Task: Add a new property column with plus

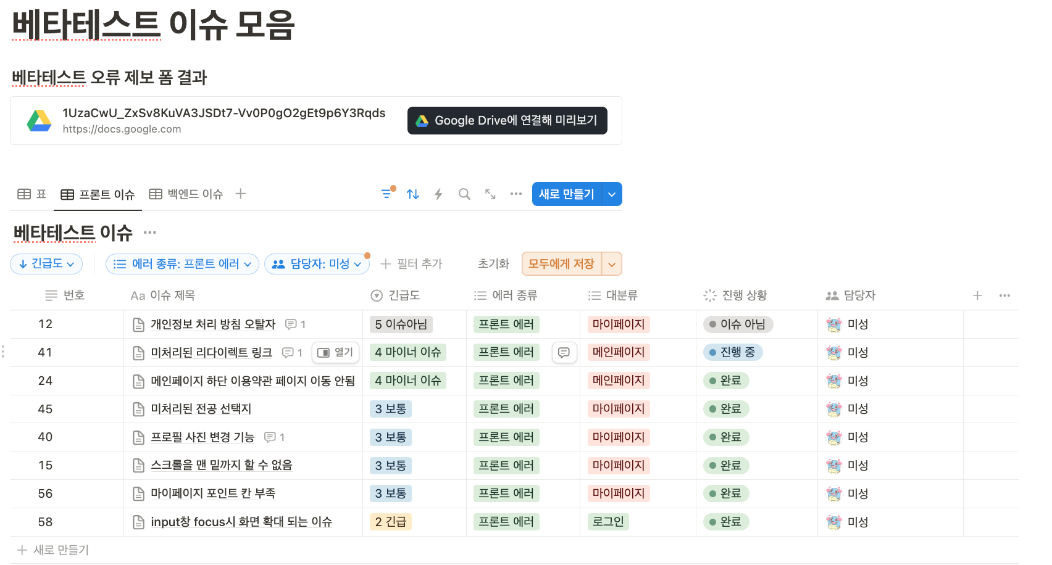Action: tap(977, 295)
